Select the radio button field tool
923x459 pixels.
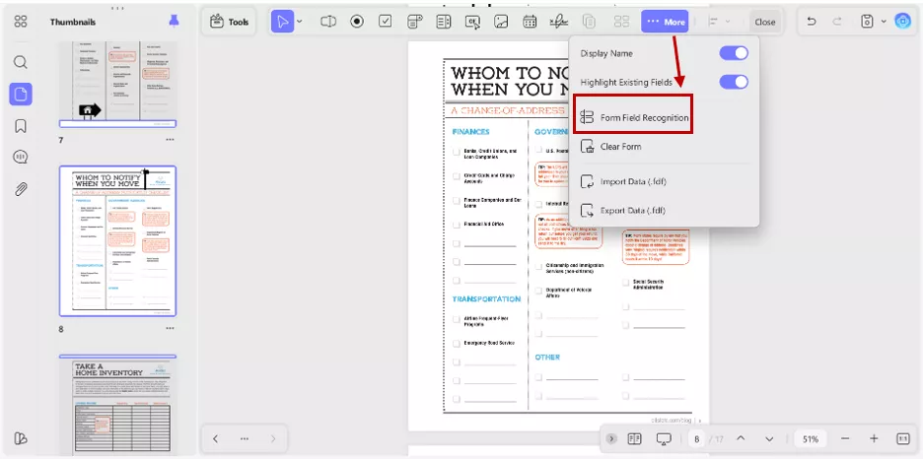point(357,22)
